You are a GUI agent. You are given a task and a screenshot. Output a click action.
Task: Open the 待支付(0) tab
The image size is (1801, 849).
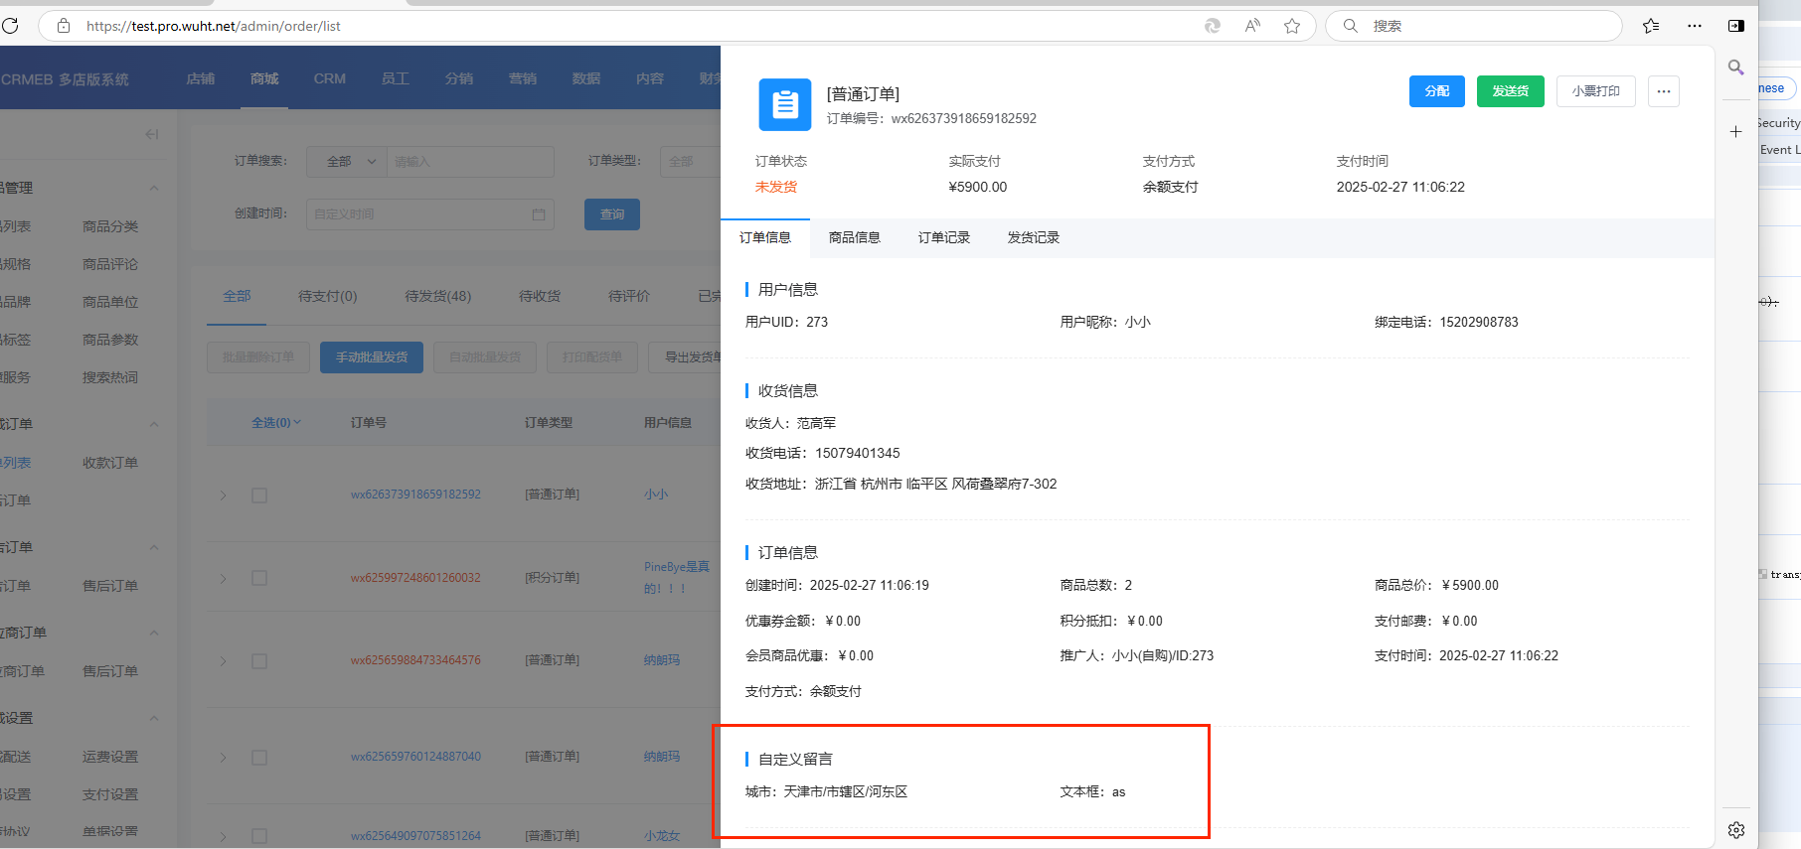coord(328,296)
